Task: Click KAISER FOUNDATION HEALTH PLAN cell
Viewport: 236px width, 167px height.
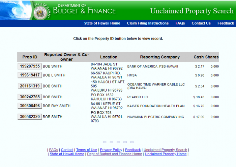Action: pyautogui.click(x=156, y=106)
